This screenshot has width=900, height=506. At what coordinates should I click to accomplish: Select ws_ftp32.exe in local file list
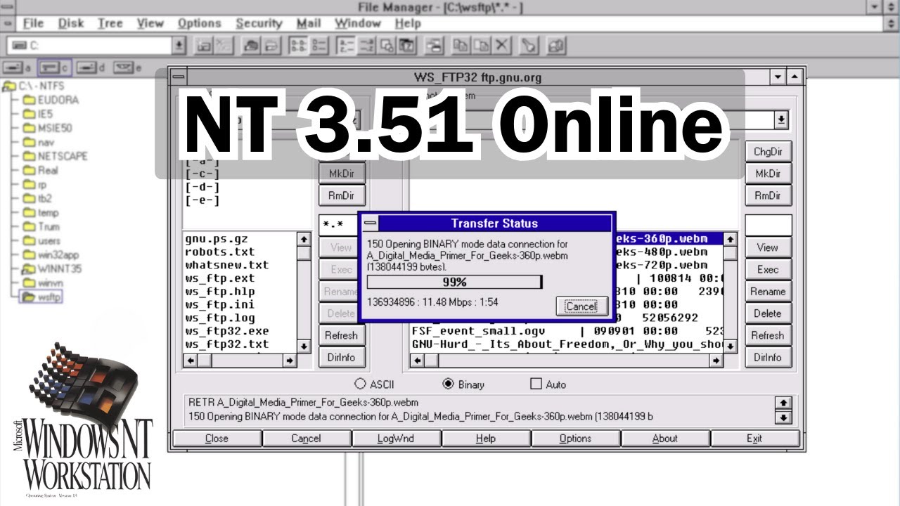[227, 331]
